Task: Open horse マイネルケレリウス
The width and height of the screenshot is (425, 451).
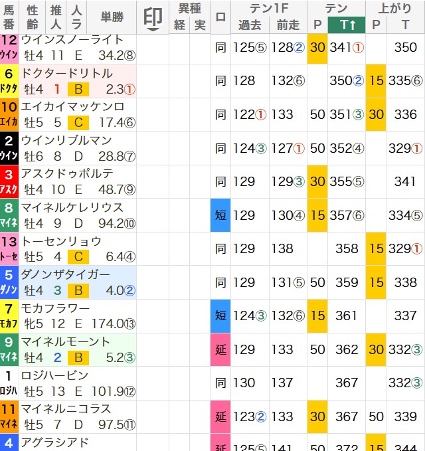Action: pos(72,207)
